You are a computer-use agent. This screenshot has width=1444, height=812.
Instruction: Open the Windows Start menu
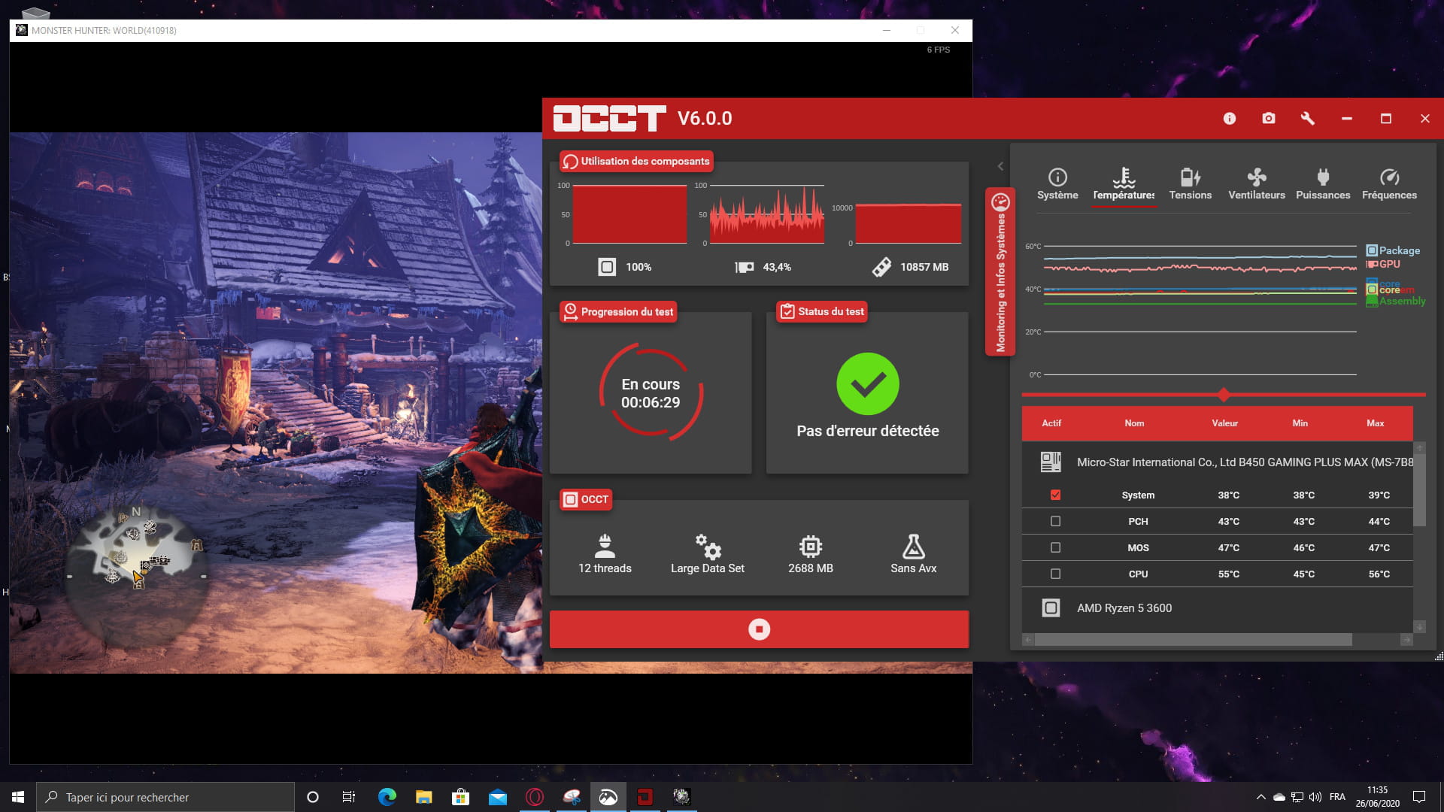point(18,797)
